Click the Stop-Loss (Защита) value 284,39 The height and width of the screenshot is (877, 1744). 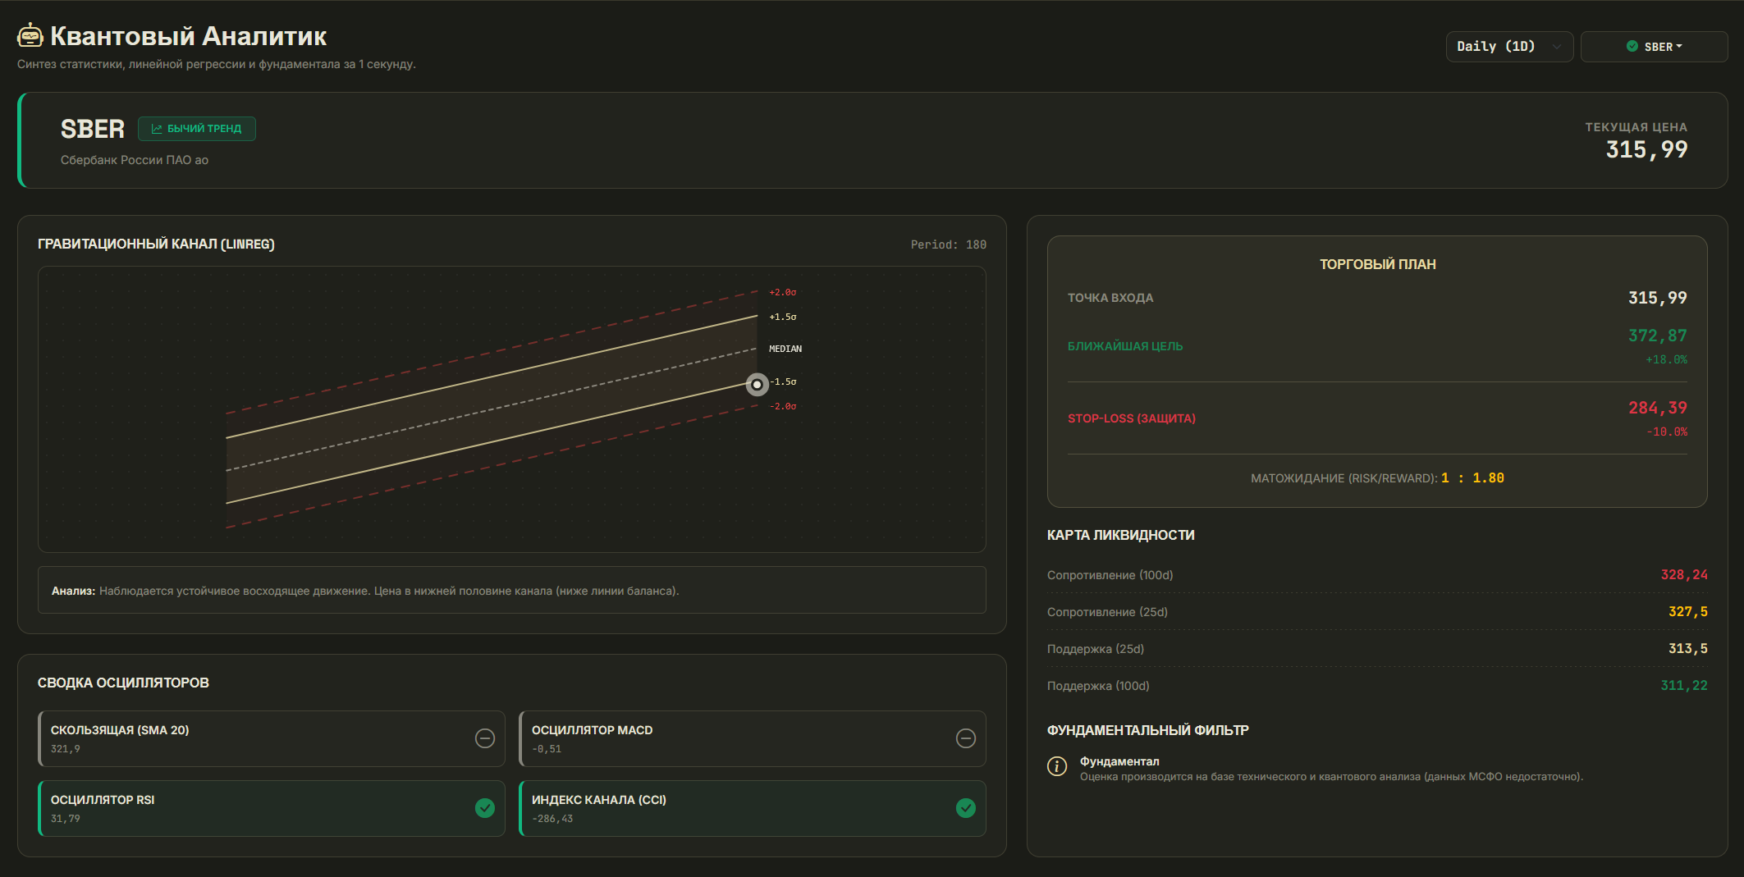click(x=1657, y=408)
